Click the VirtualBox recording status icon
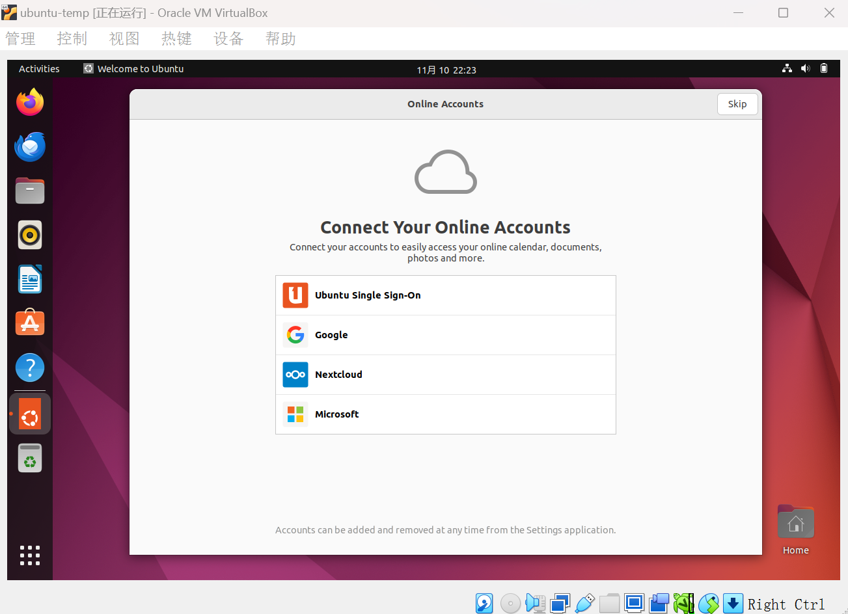The width and height of the screenshot is (848, 614). pos(659,604)
